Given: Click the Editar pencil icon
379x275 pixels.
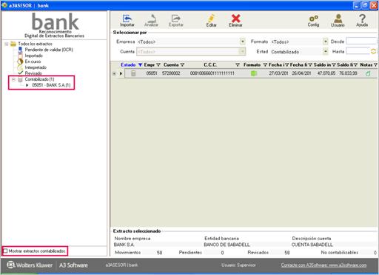Looking at the screenshot, I should pyautogui.click(x=211, y=19).
